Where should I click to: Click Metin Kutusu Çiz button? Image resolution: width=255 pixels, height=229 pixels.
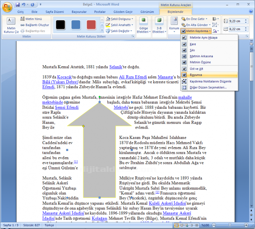tap(11, 25)
